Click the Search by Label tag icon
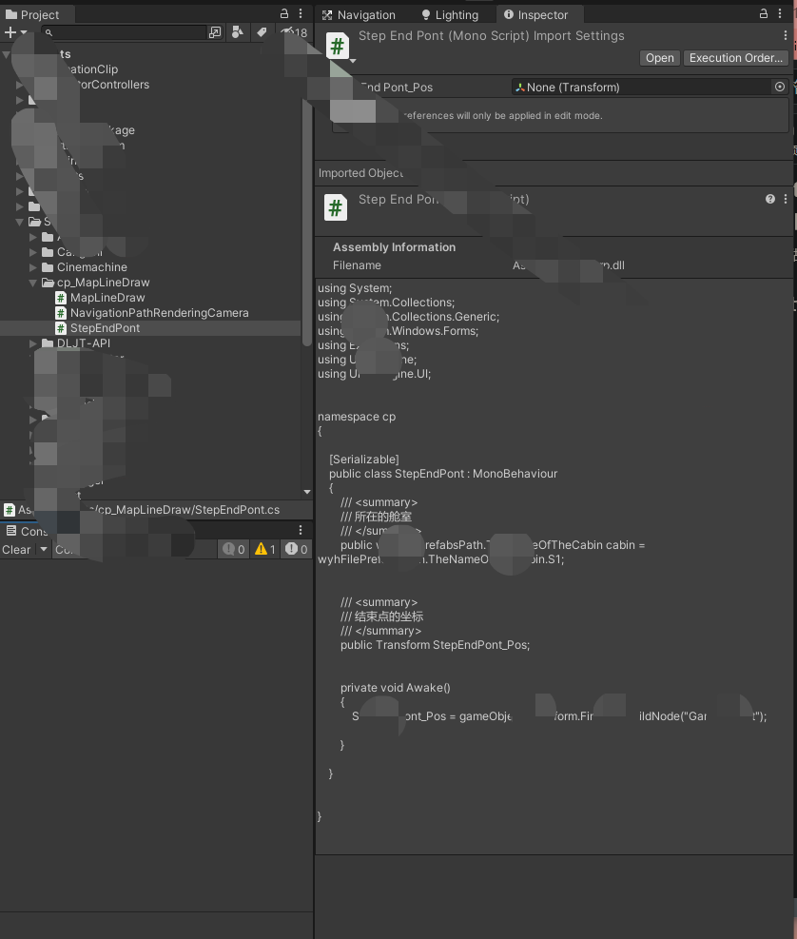This screenshot has height=939, width=797. (262, 32)
